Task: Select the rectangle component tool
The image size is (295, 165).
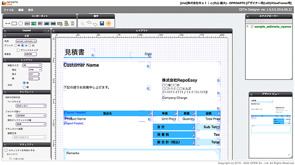Action: pyautogui.click(x=14, y=24)
